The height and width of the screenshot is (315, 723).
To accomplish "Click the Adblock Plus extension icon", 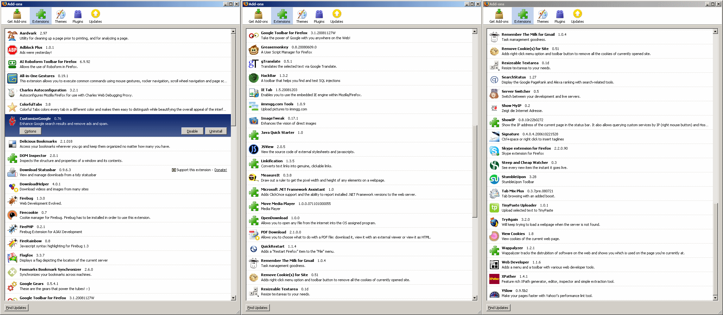I will [x=12, y=50].
